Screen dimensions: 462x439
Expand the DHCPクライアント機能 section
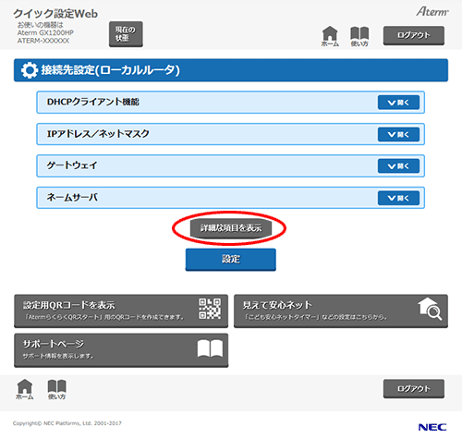click(398, 103)
